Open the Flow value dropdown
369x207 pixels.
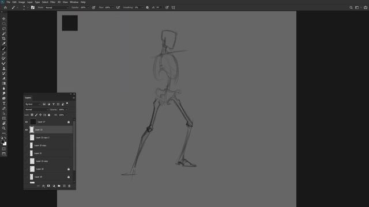click(x=112, y=7)
